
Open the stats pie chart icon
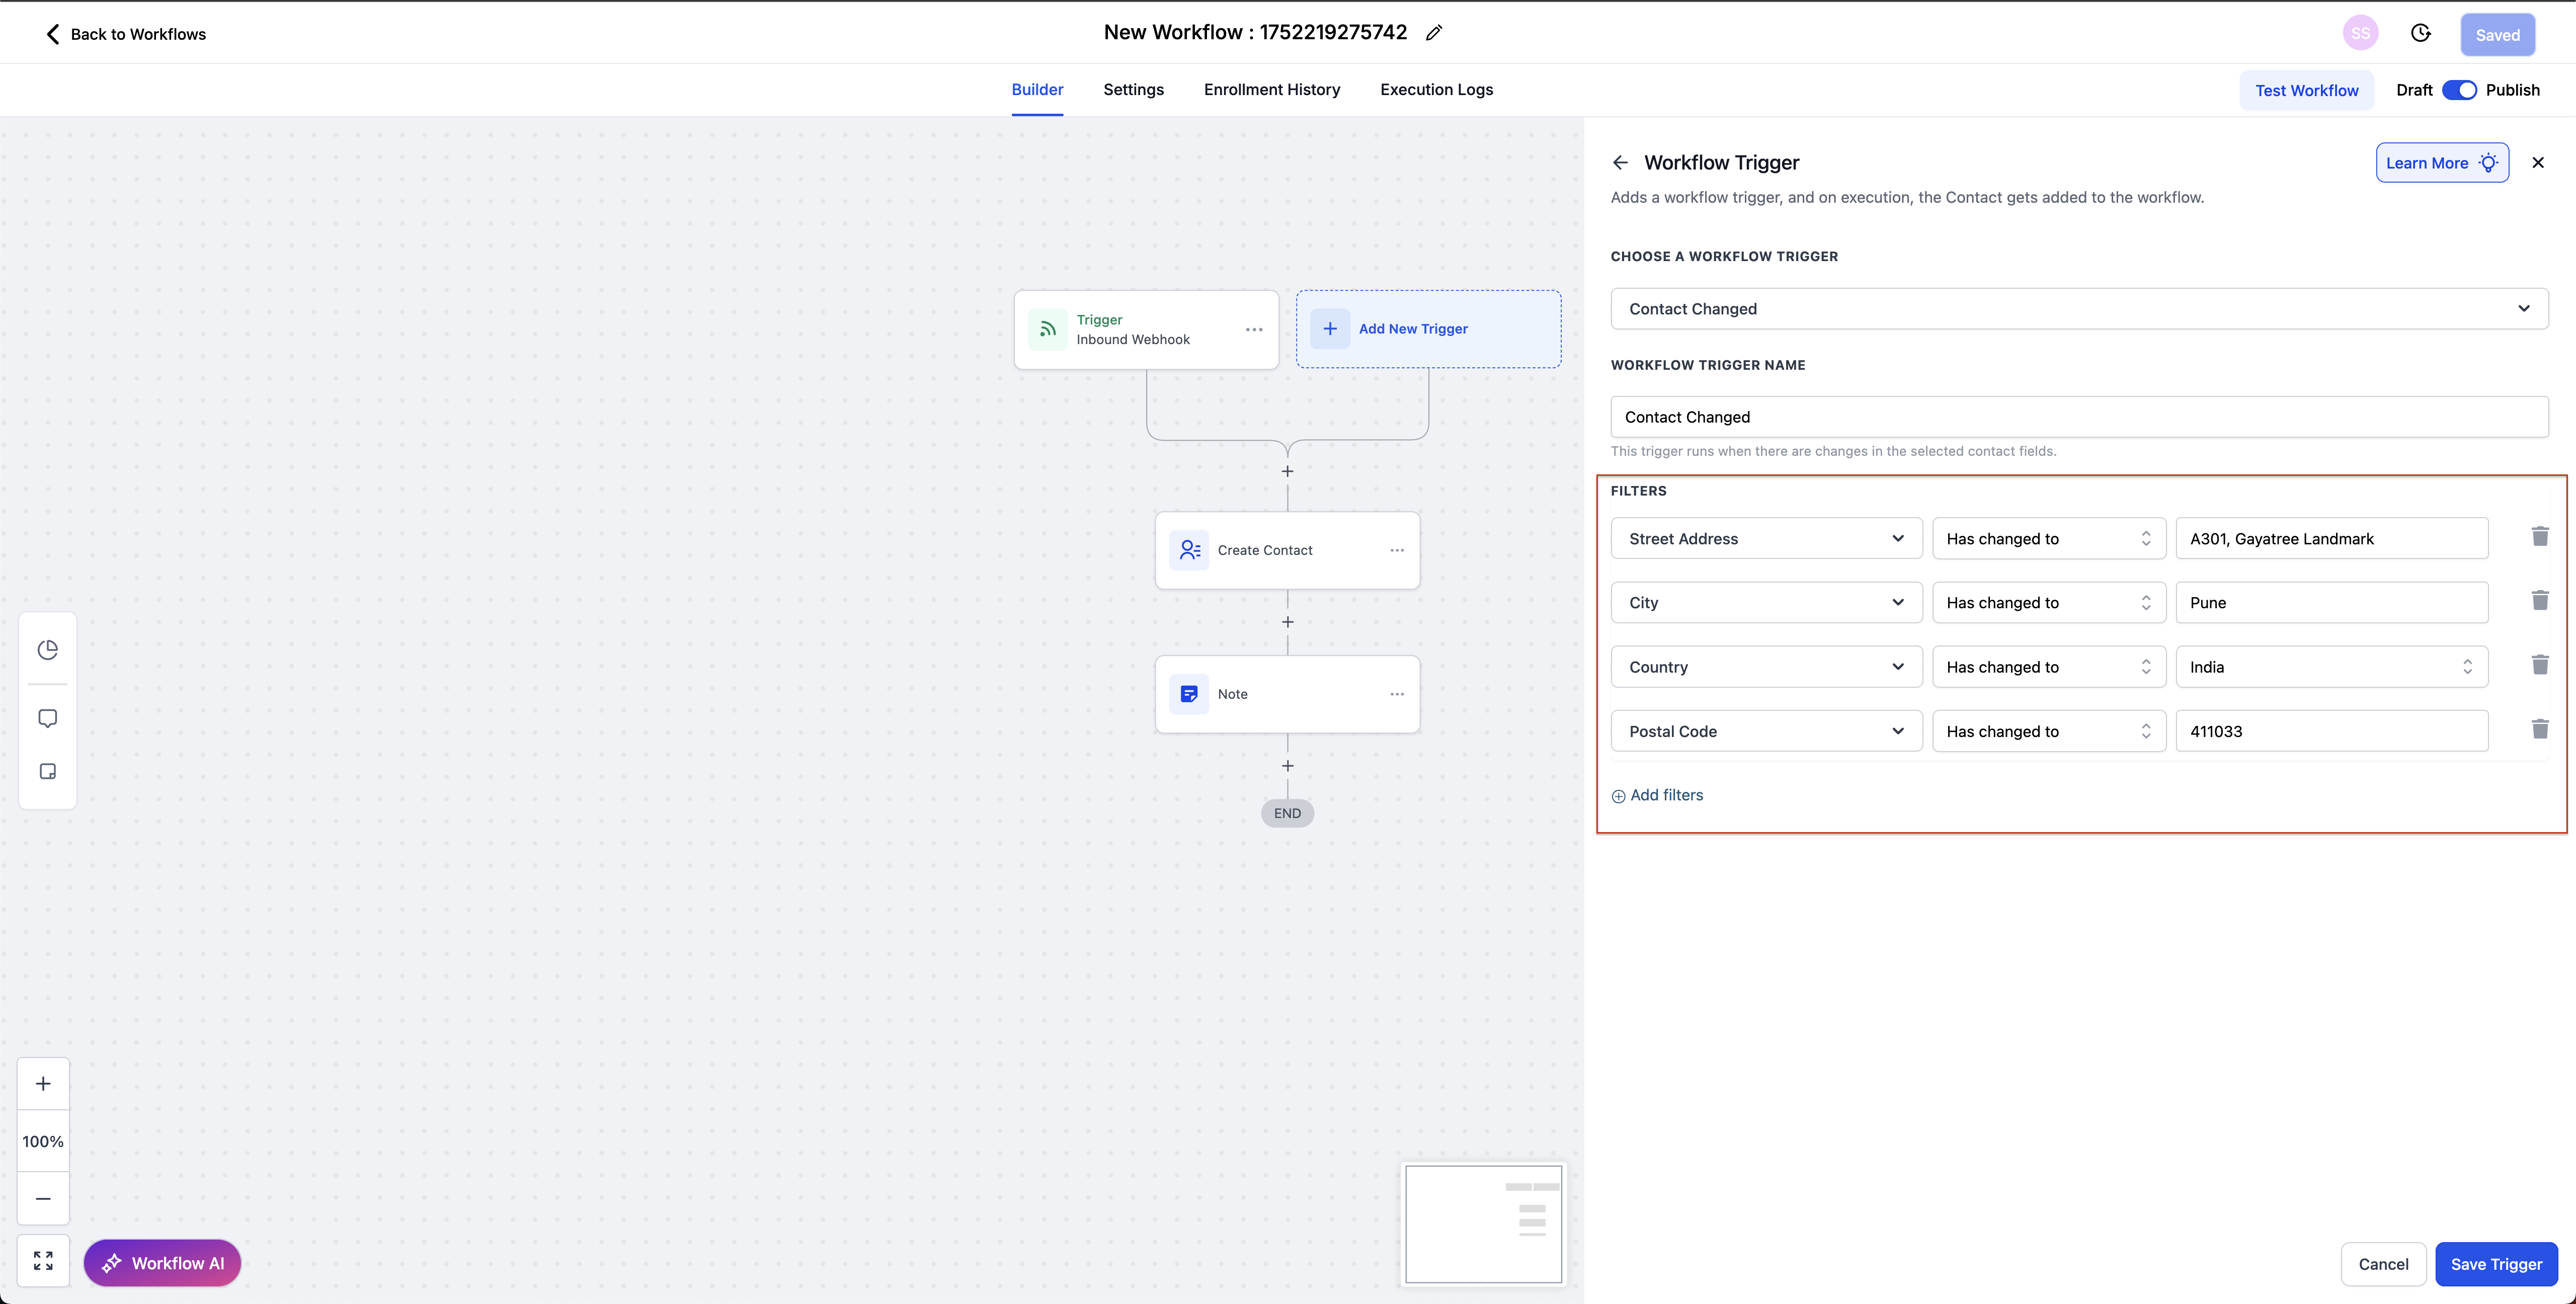[x=47, y=650]
